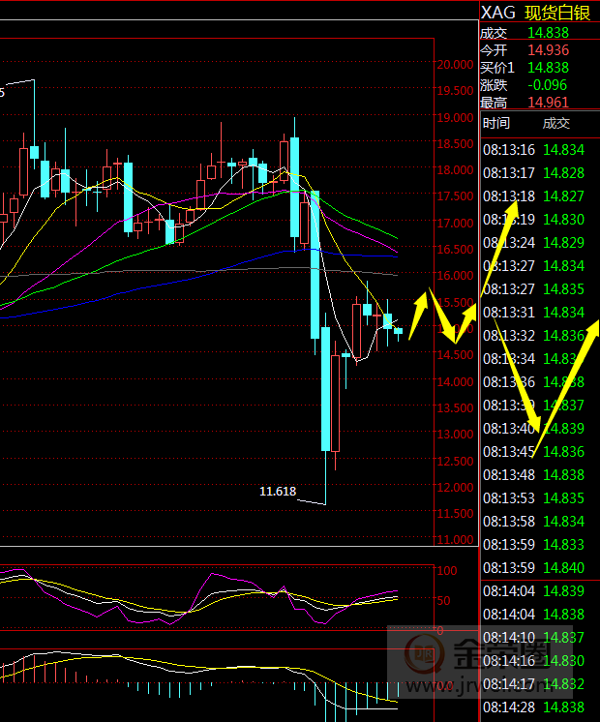Select the 今开 value 14.936

click(548, 50)
